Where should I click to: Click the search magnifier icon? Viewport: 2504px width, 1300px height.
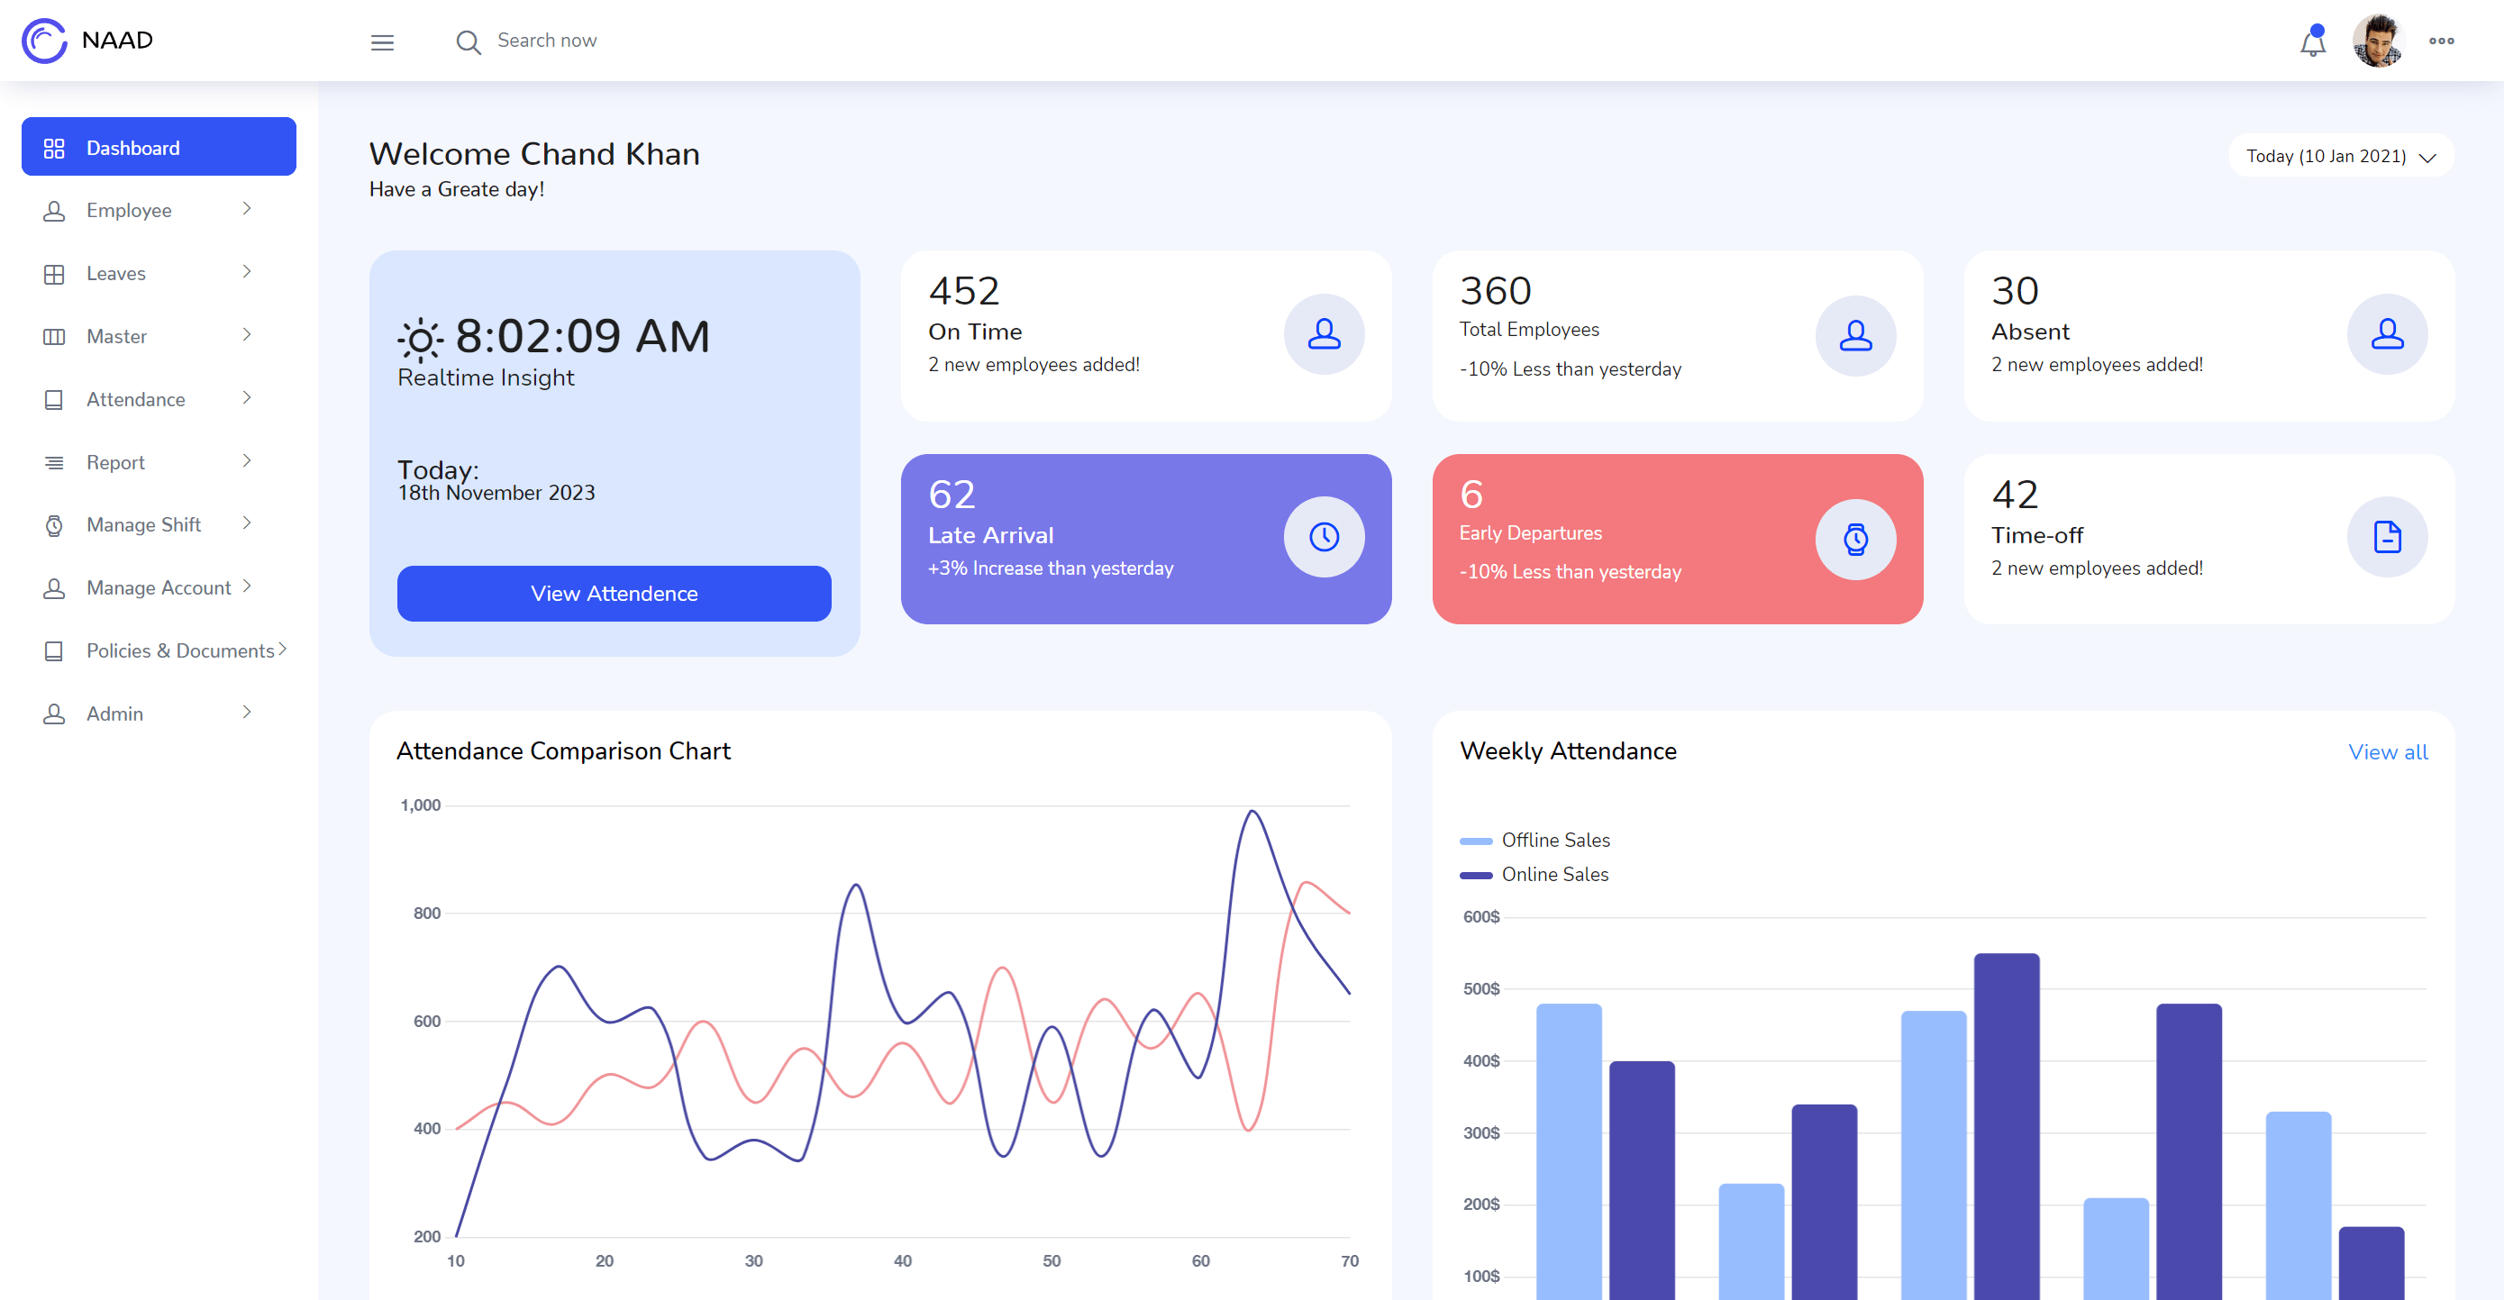(x=469, y=41)
